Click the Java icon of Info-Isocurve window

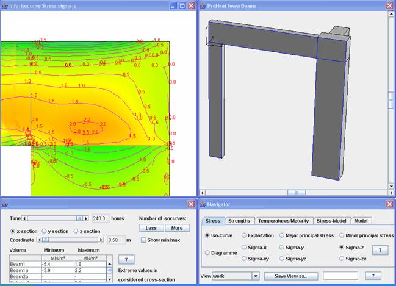(x=4, y=6)
